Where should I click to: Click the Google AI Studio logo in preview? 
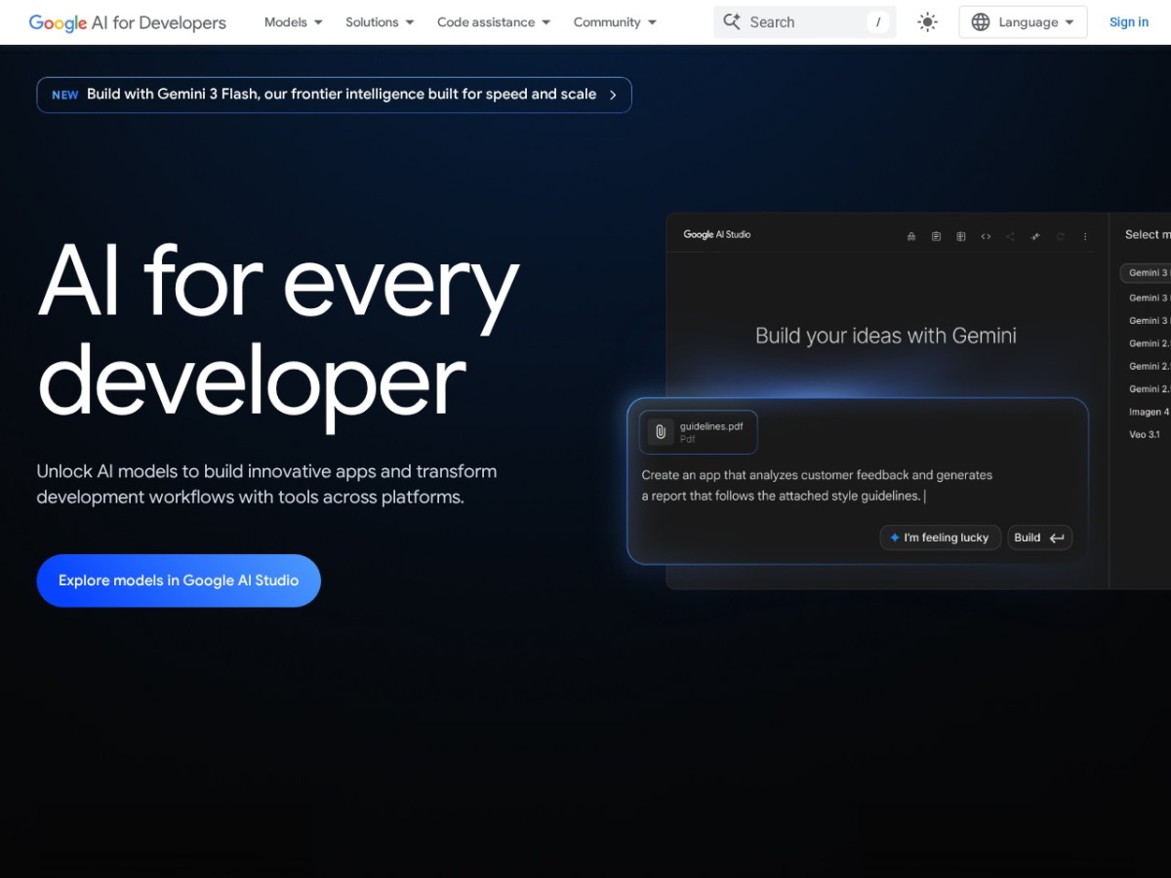[717, 234]
